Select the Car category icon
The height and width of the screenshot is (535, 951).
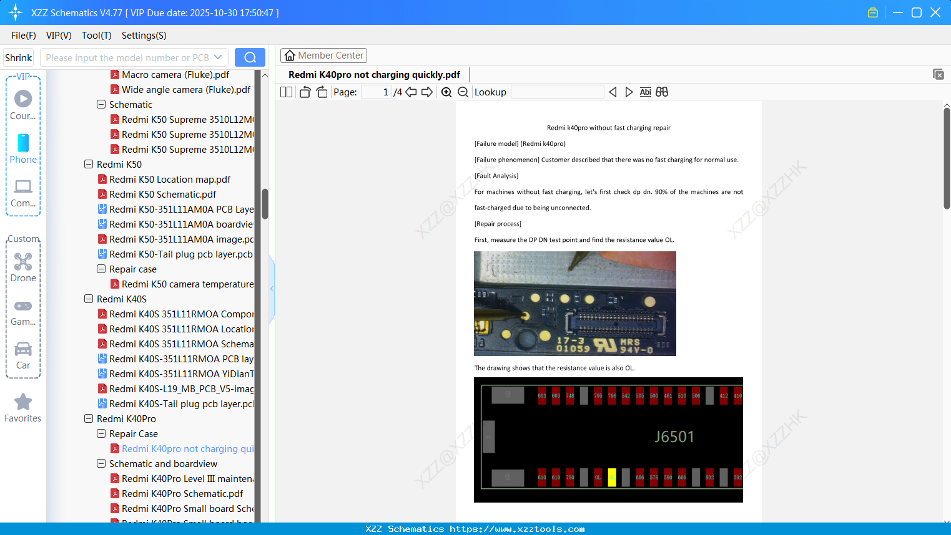click(x=23, y=354)
